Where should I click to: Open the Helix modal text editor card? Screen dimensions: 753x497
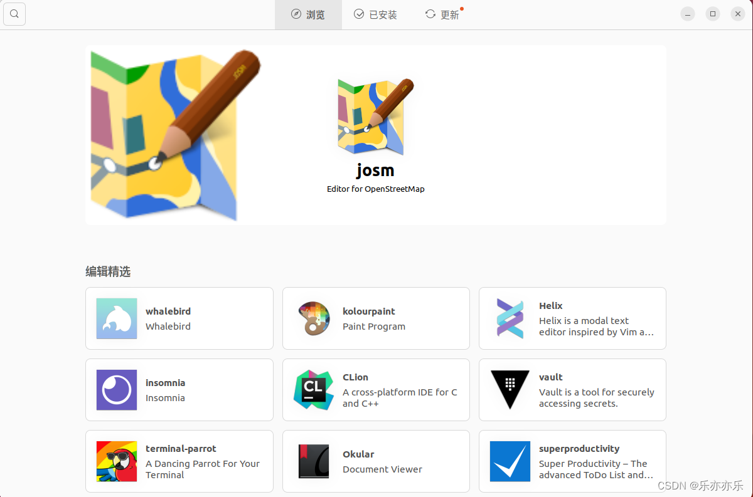[572, 318]
